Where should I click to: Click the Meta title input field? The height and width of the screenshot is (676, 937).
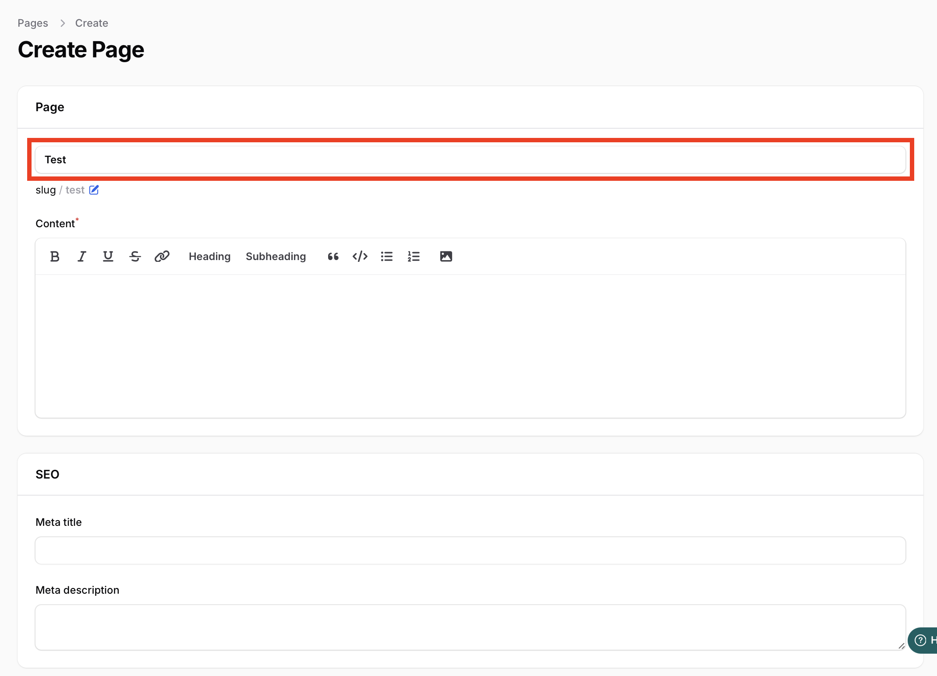470,550
